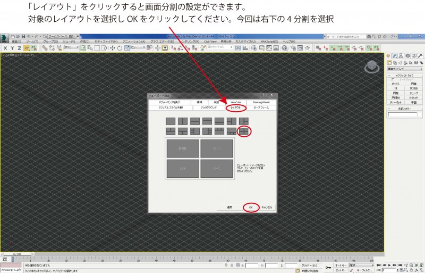Image resolution: width=425 pixels, height=273 pixels.
Task: Collapse the オブジェクト タイプ rollout
Action: pyautogui.click(x=405, y=76)
